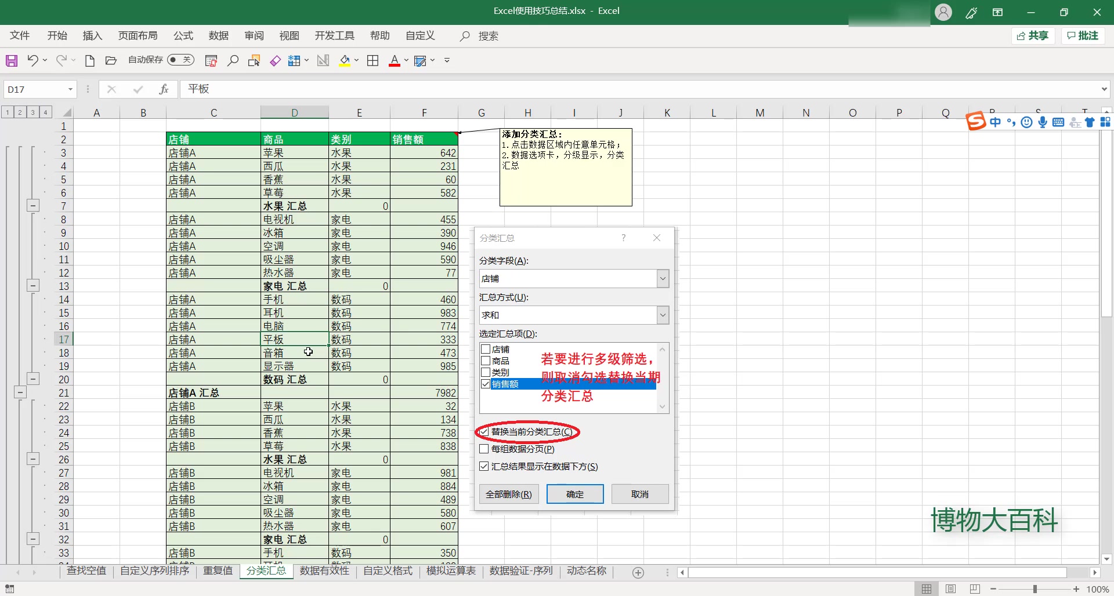Viewport: 1114px width, 596px height.
Task: Click the borders grid icon
Action: click(x=373, y=60)
